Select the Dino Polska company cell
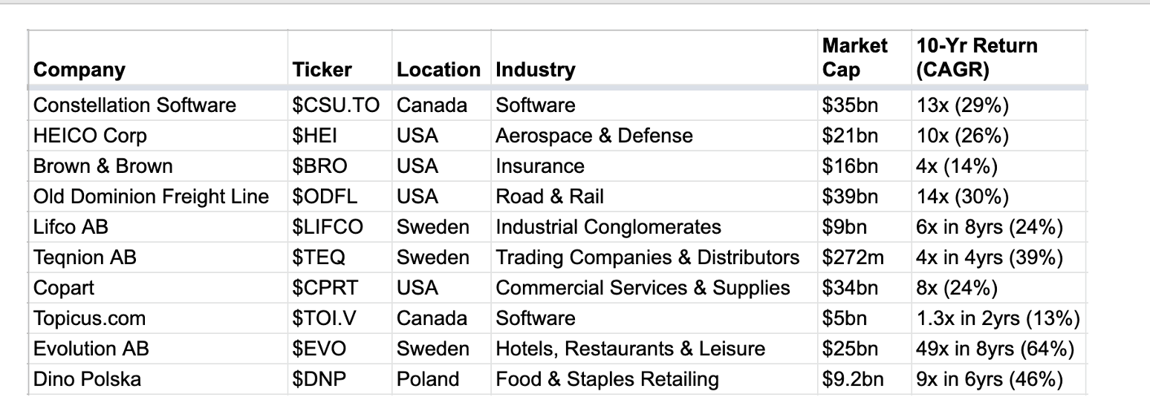This screenshot has height=417, width=1150. pyautogui.click(x=87, y=379)
